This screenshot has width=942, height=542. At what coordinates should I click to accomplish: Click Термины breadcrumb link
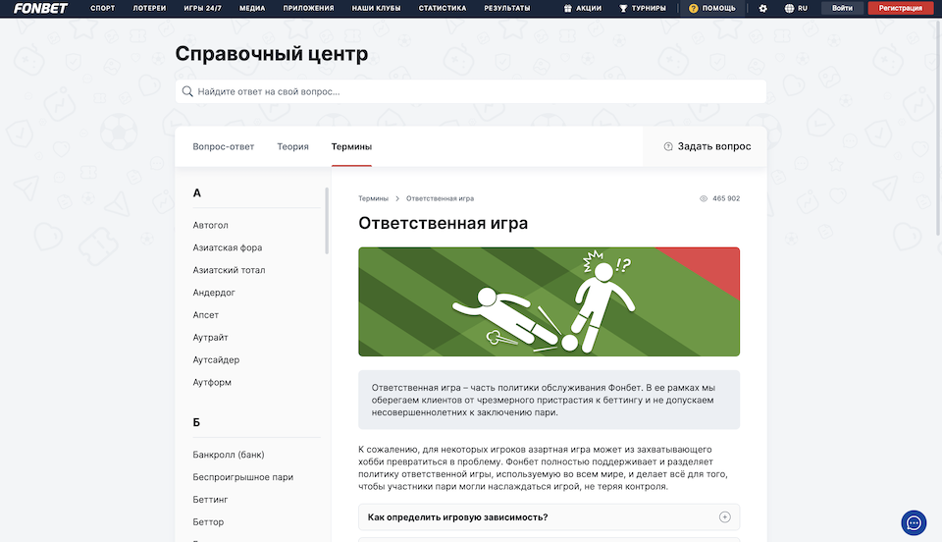(x=373, y=198)
